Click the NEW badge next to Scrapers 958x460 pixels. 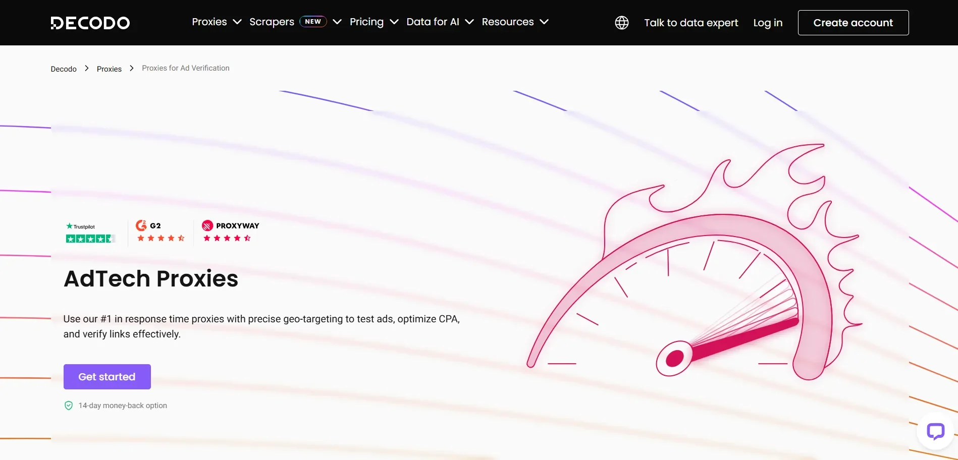[x=313, y=22]
